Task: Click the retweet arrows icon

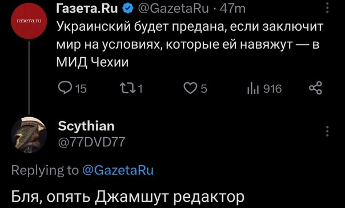Action: (128, 89)
